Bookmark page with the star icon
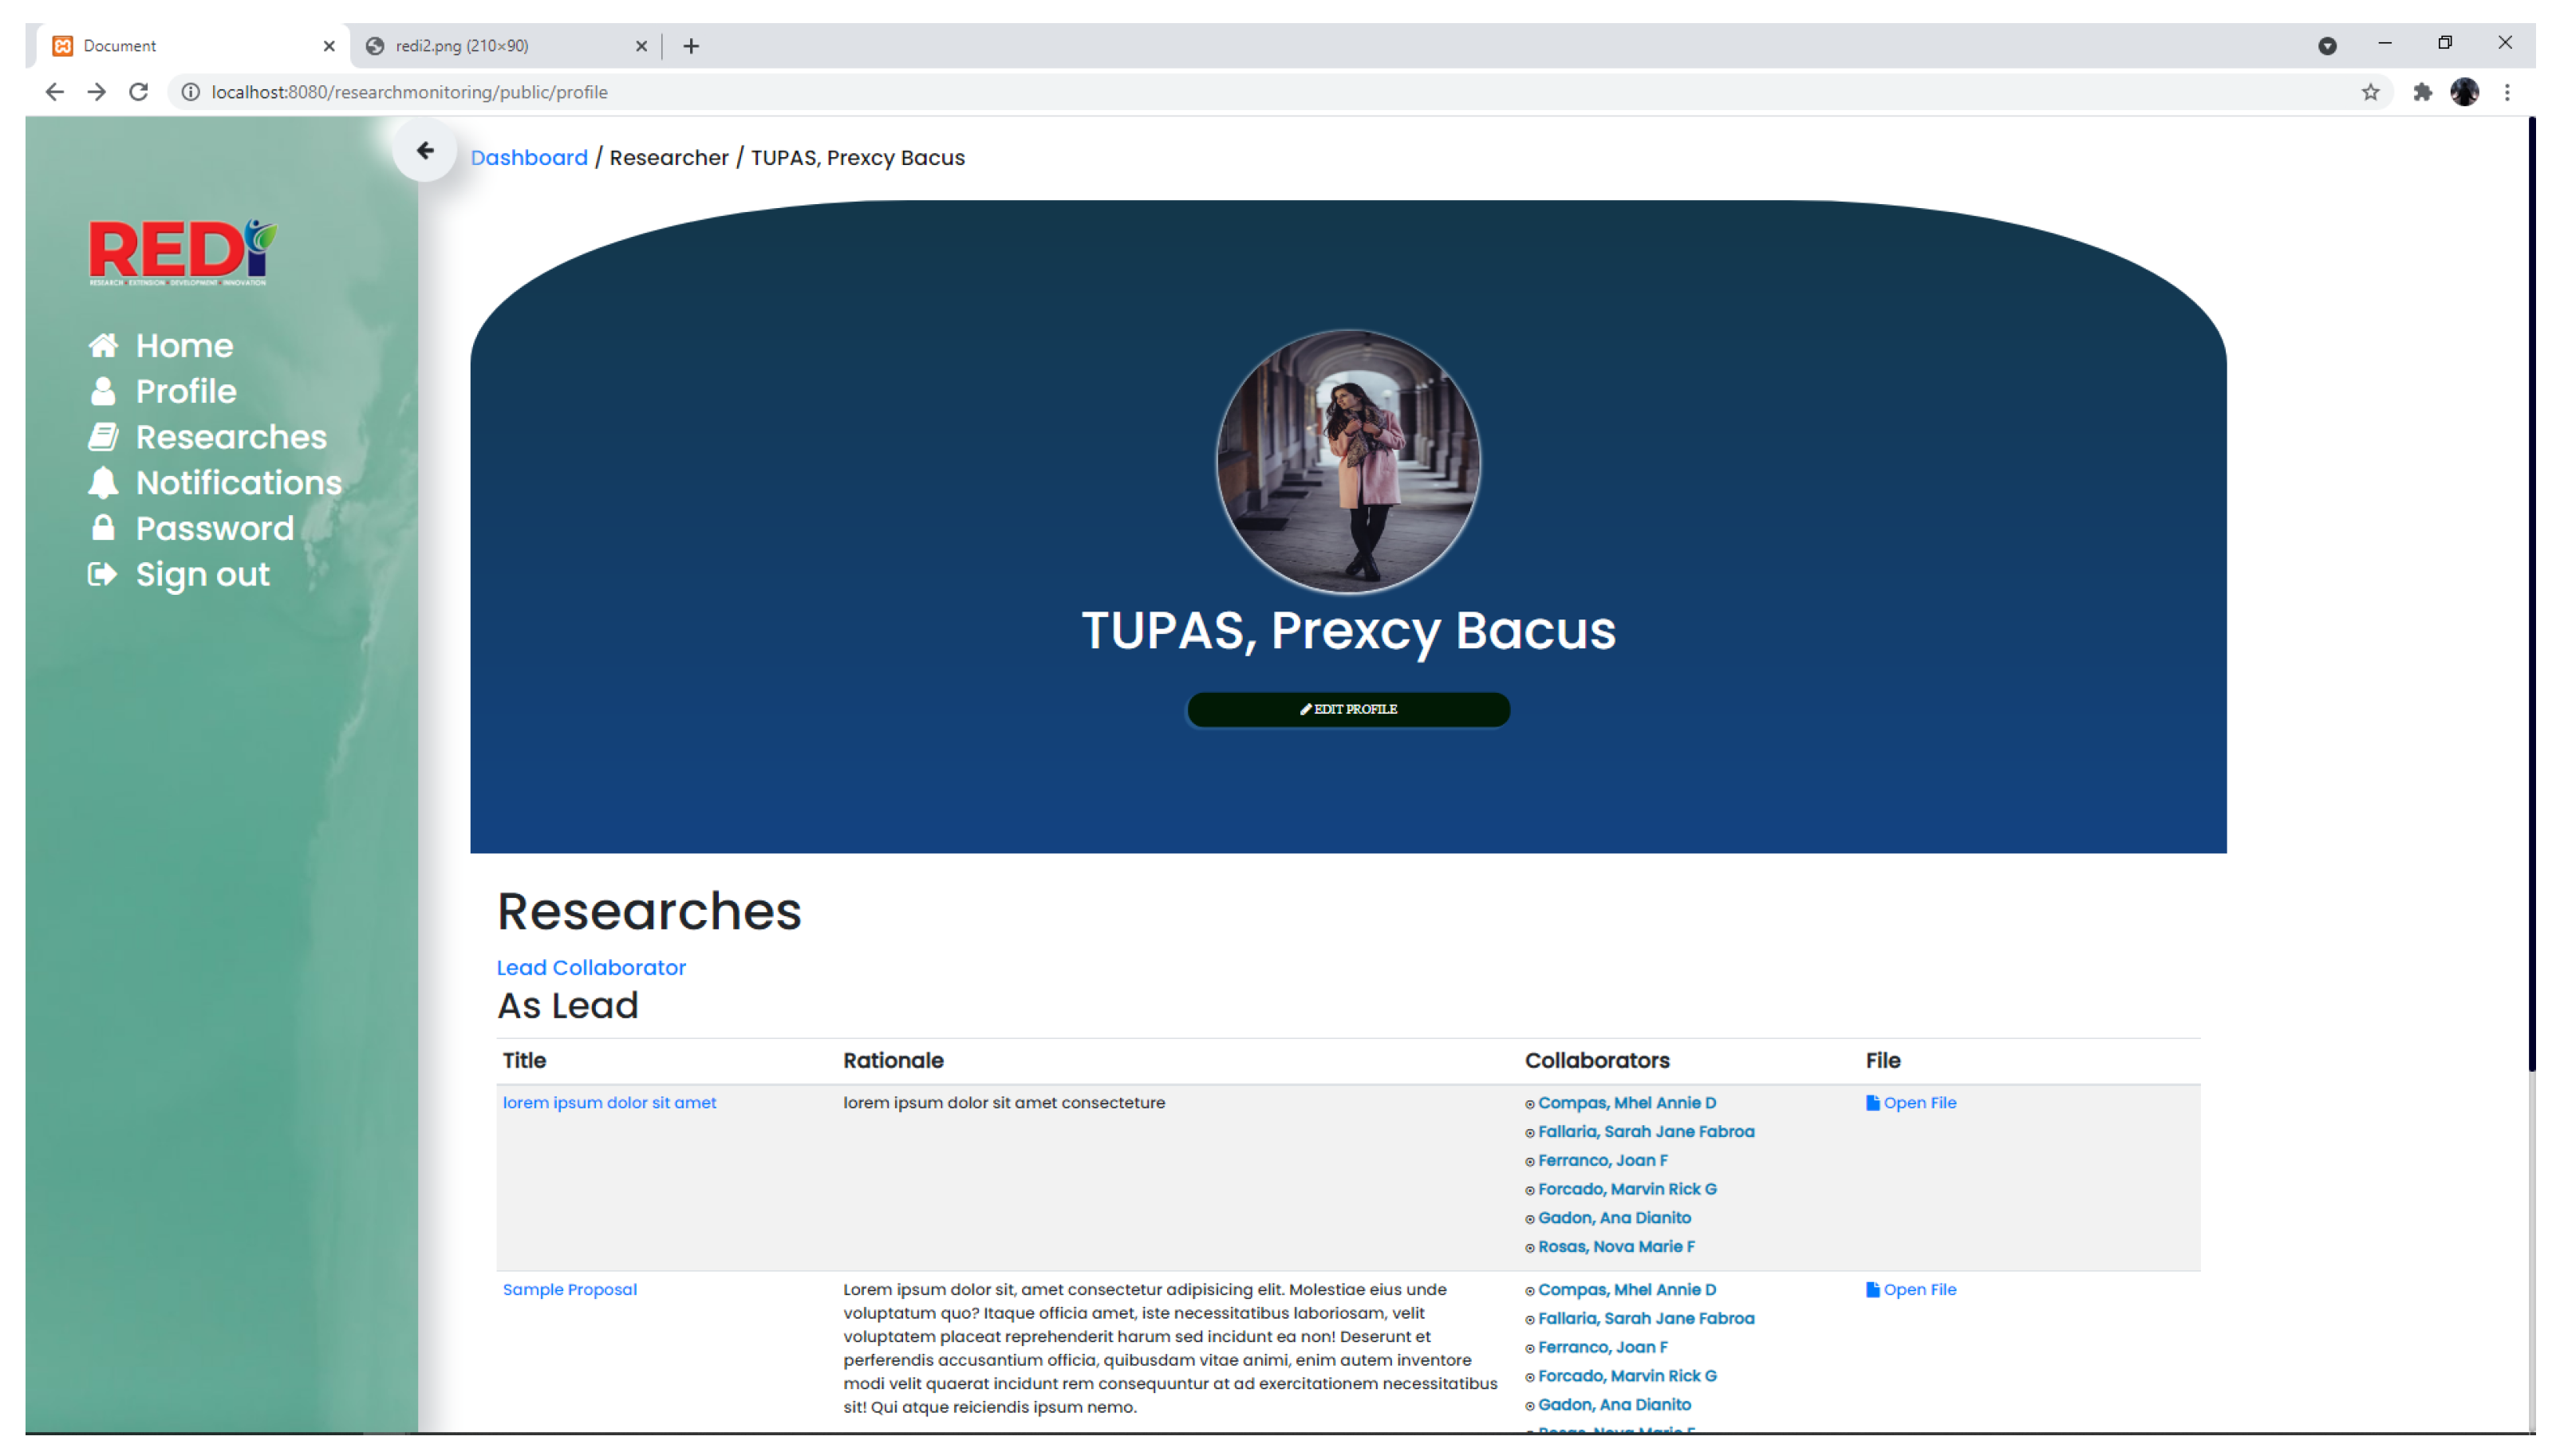The width and height of the screenshot is (2556, 1456). [x=2370, y=92]
